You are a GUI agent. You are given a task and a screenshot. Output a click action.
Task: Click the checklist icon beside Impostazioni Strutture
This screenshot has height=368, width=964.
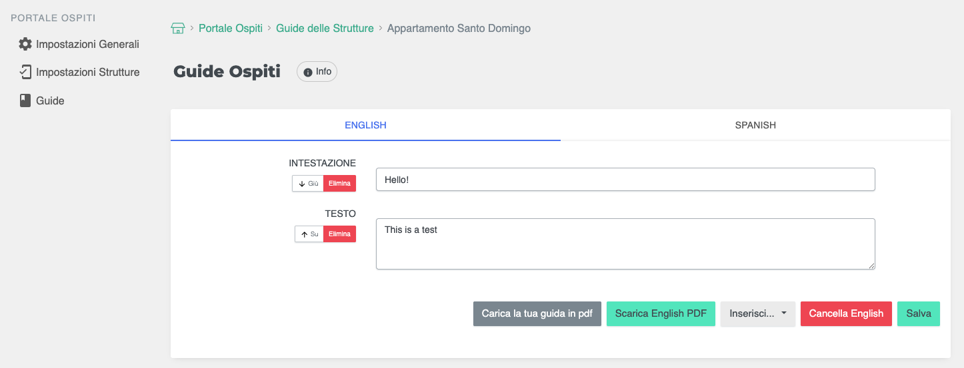point(25,72)
